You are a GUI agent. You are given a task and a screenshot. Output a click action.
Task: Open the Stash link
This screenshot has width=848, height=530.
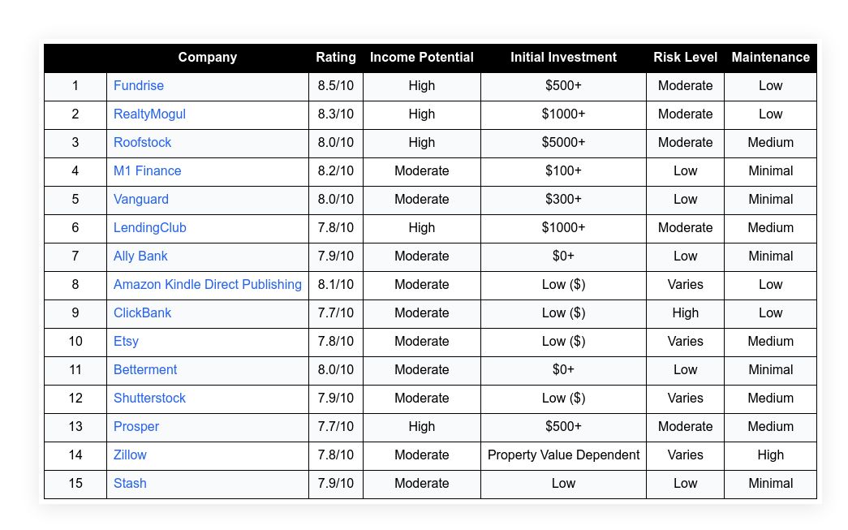[x=130, y=483]
